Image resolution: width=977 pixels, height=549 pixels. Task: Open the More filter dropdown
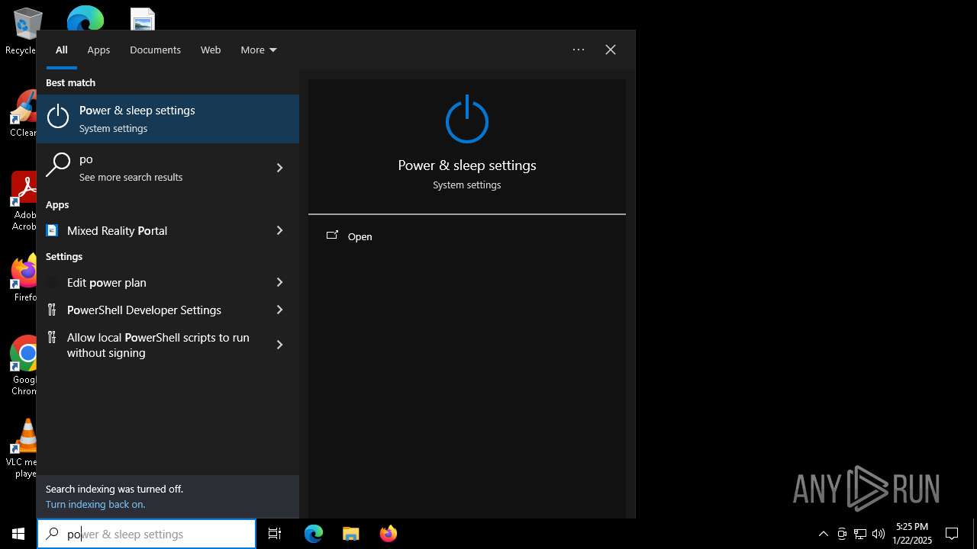click(x=259, y=50)
